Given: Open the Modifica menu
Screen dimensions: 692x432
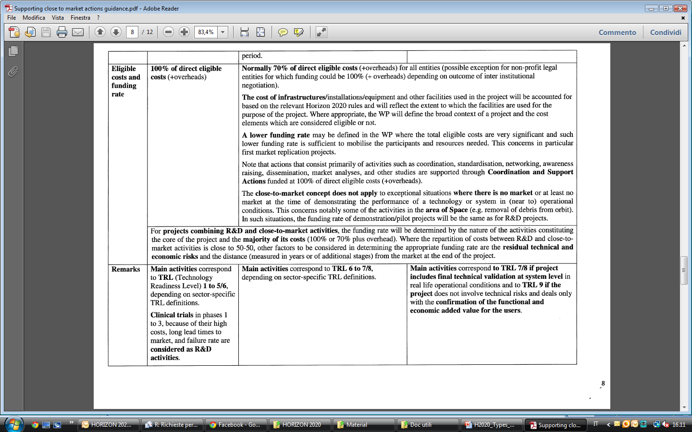Looking at the screenshot, I should 34,18.
